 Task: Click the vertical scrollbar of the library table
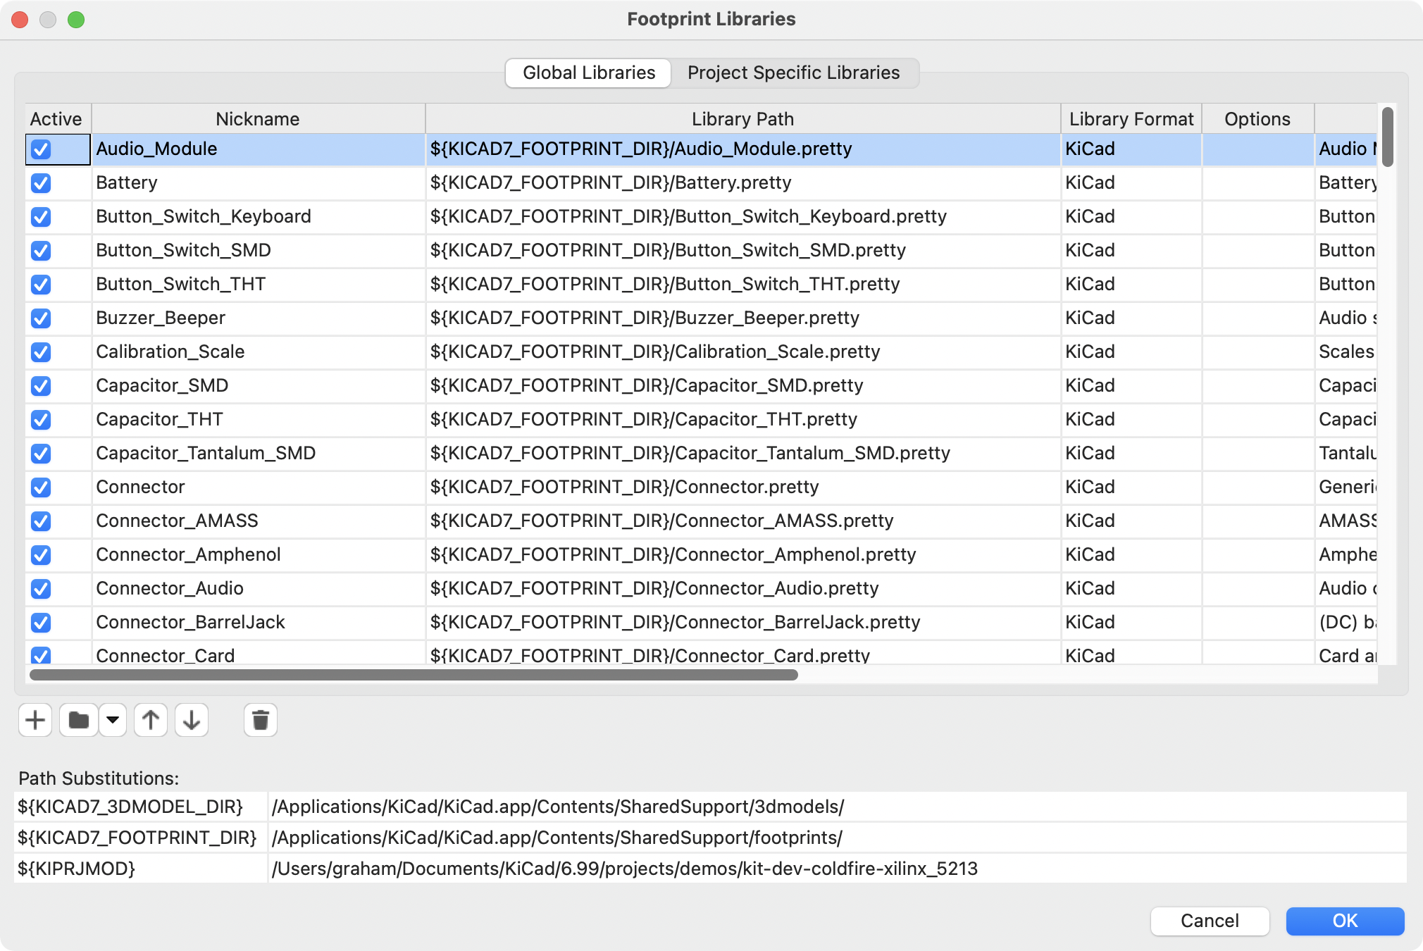1387,137
